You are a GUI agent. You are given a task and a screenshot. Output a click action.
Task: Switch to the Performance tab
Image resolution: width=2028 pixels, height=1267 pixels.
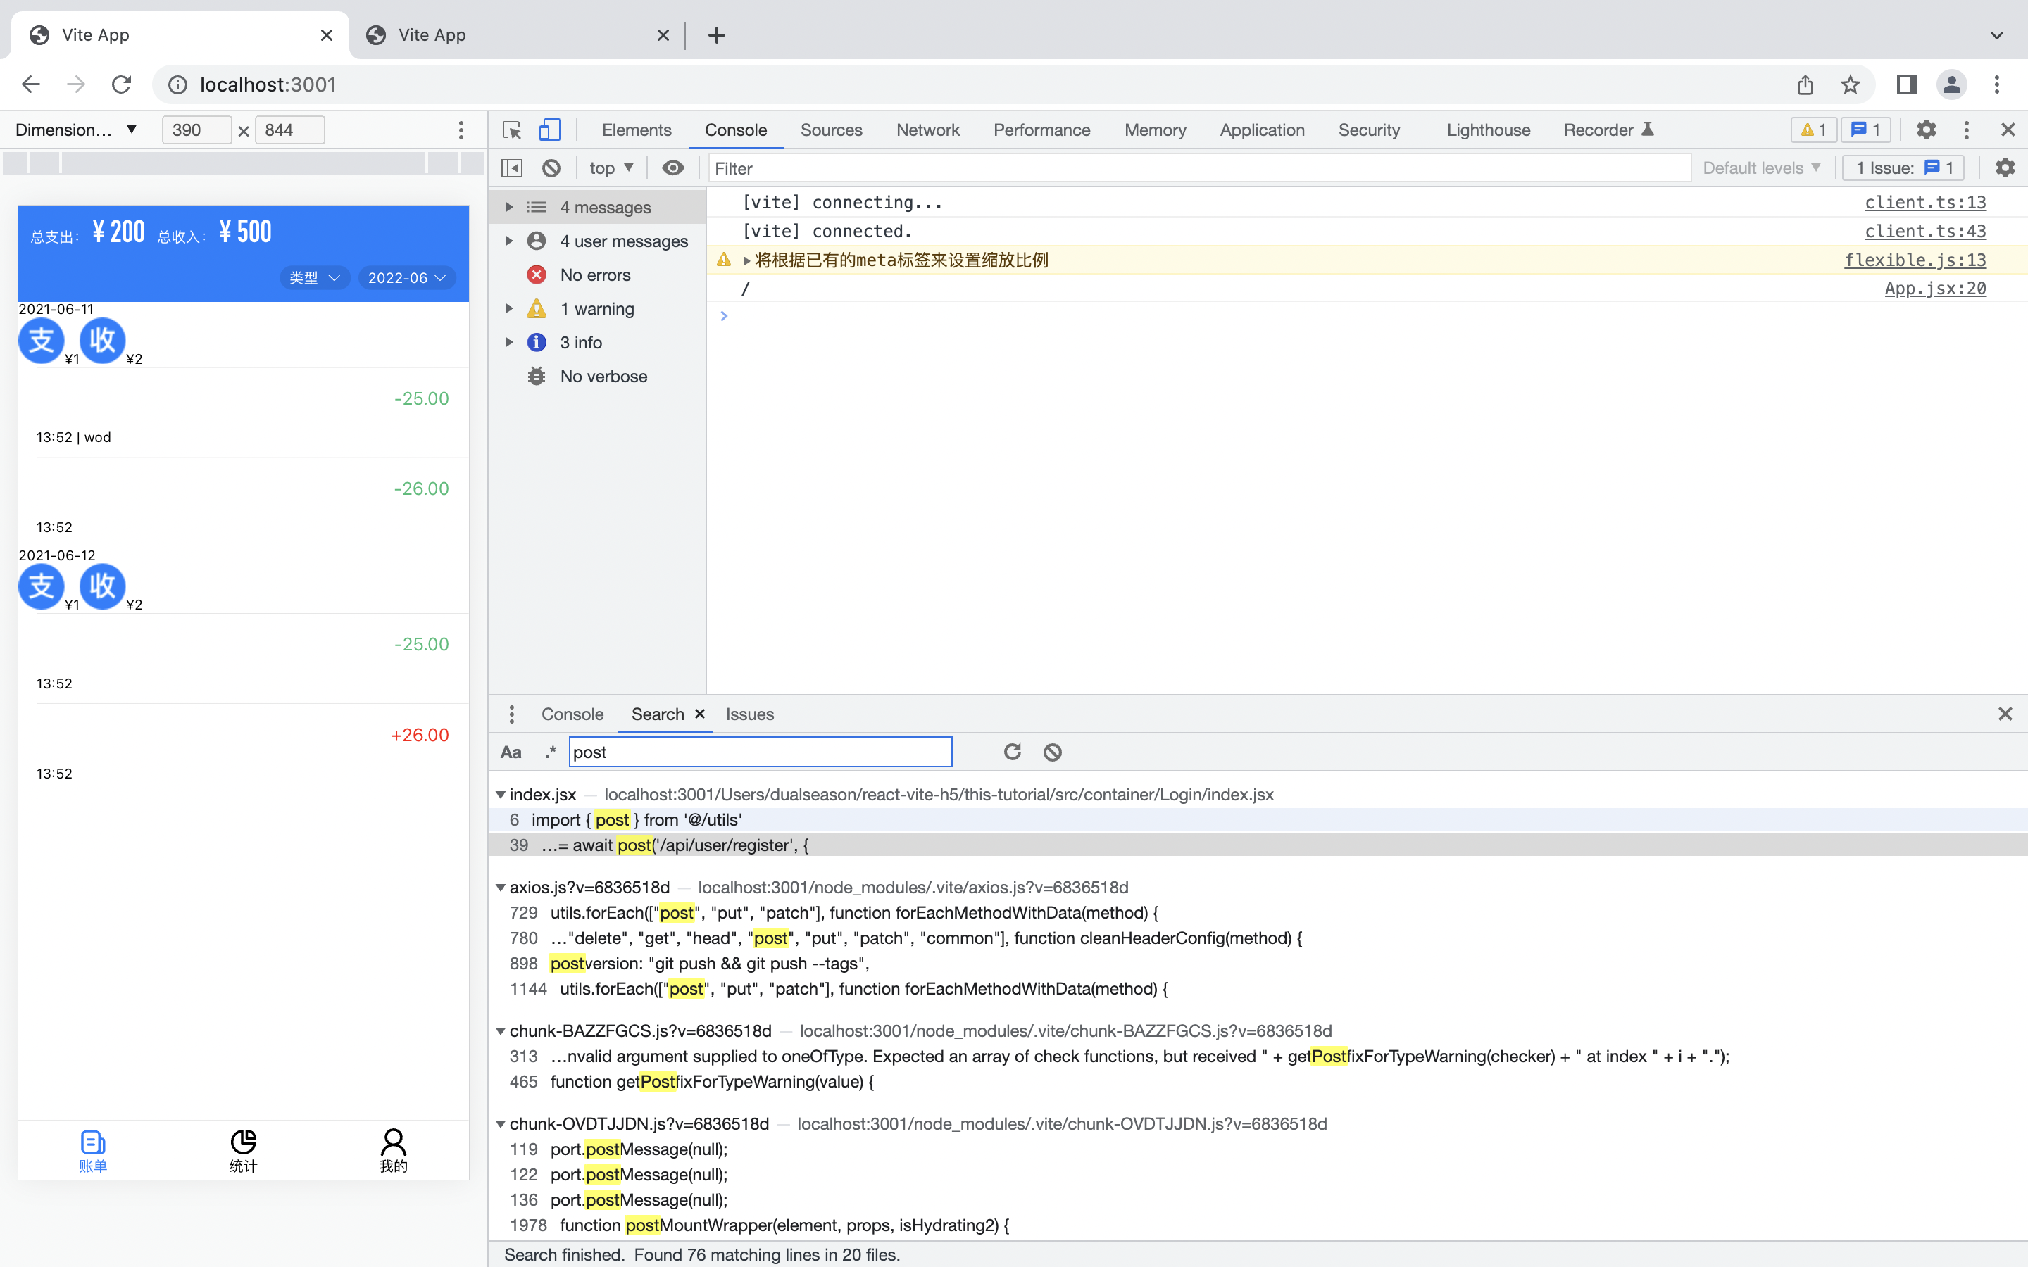coord(1041,130)
